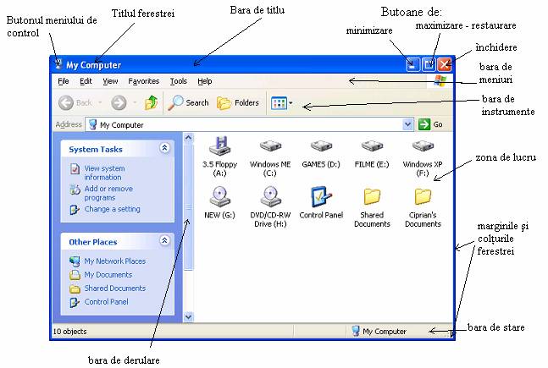Viewport: 548px width, 368px height.
Task: Open the Views dropdown button
Action: (x=282, y=103)
